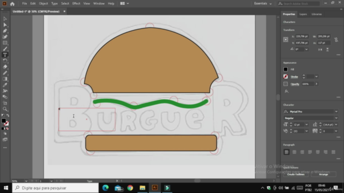
Task: Open the rotation angle dropdown
Action: point(306,49)
